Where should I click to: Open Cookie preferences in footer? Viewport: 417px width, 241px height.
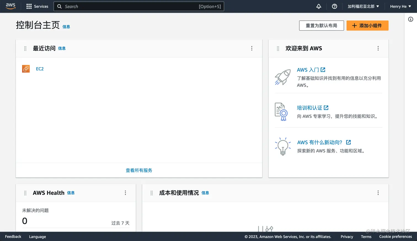[x=395, y=237]
